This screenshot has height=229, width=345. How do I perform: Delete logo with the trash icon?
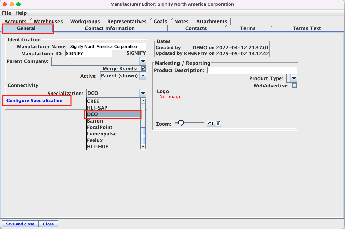click(x=217, y=124)
